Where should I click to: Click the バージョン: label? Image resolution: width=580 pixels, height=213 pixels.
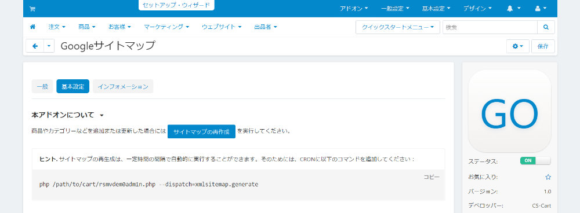tap(483, 192)
